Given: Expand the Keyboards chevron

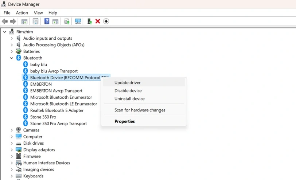Looking at the screenshot, I should tap(12, 176).
